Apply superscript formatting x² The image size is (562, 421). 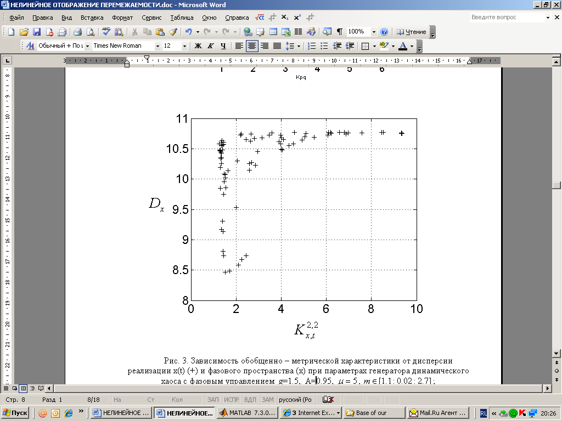click(x=297, y=17)
